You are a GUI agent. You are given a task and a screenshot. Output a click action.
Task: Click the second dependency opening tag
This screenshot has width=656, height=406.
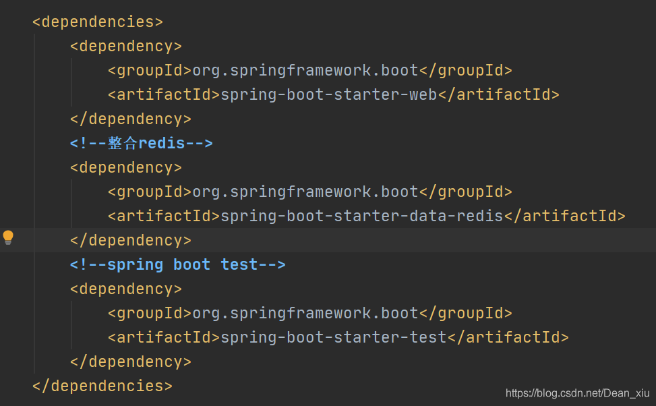(x=125, y=167)
